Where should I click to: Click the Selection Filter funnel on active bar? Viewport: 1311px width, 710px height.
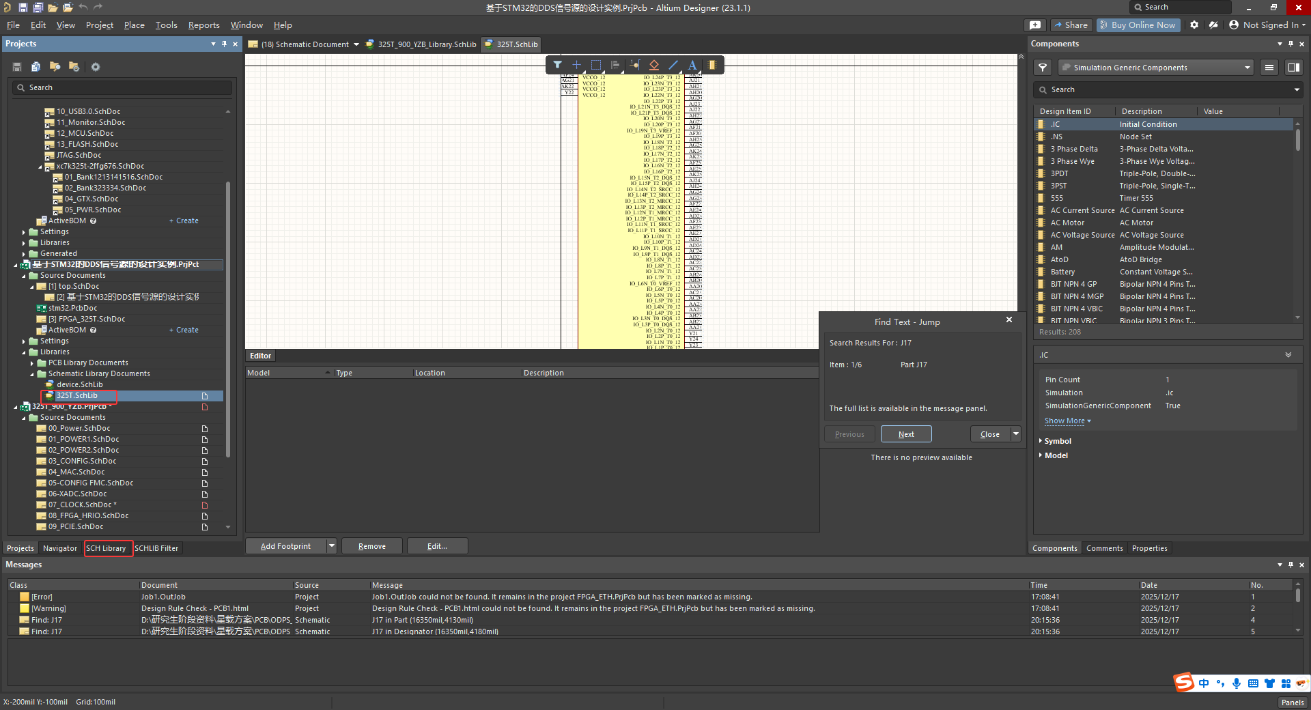click(x=557, y=65)
